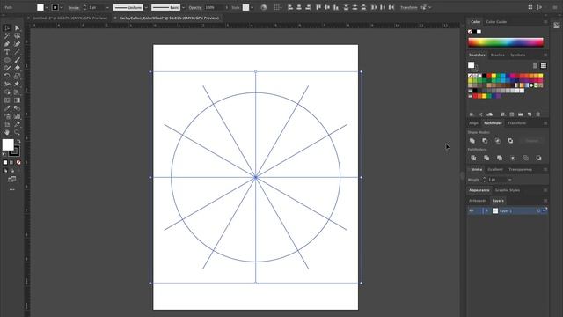Switch to Untitled-2 document tab
The width and height of the screenshot is (563, 317).
click(69, 18)
